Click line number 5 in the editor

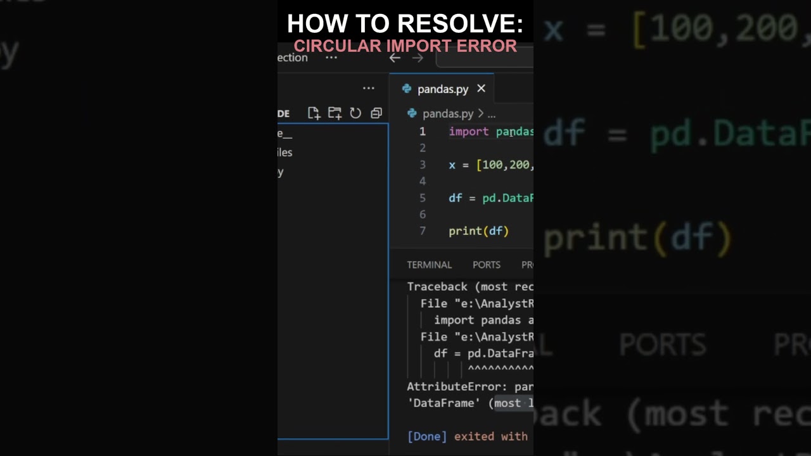coord(423,198)
